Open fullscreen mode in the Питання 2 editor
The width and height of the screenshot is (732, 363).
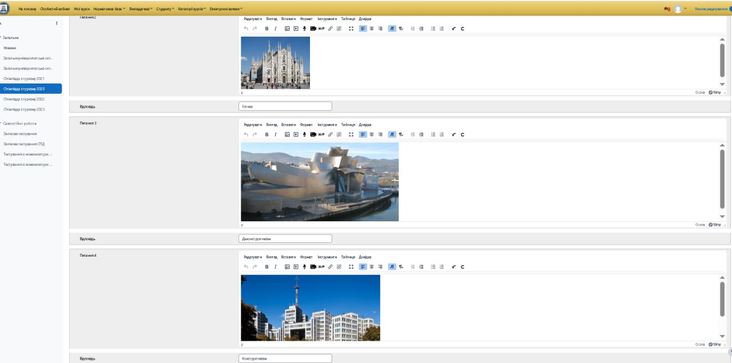[x=351, y=29]
